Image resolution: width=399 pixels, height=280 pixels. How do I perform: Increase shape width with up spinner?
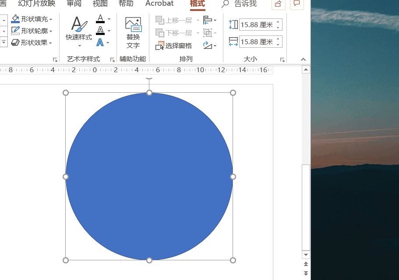pos(278,39)
